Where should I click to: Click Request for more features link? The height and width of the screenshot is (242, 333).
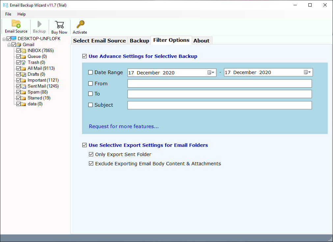point(124,126)
